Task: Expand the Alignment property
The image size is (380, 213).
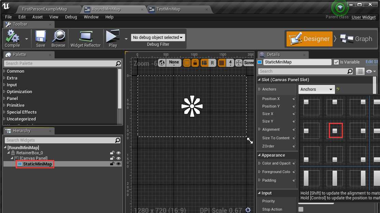Action: click(259, 129)
